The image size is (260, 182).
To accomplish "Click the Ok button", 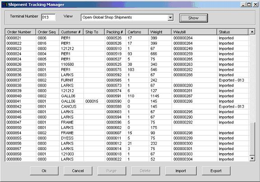I will click(x=44, y=171).
